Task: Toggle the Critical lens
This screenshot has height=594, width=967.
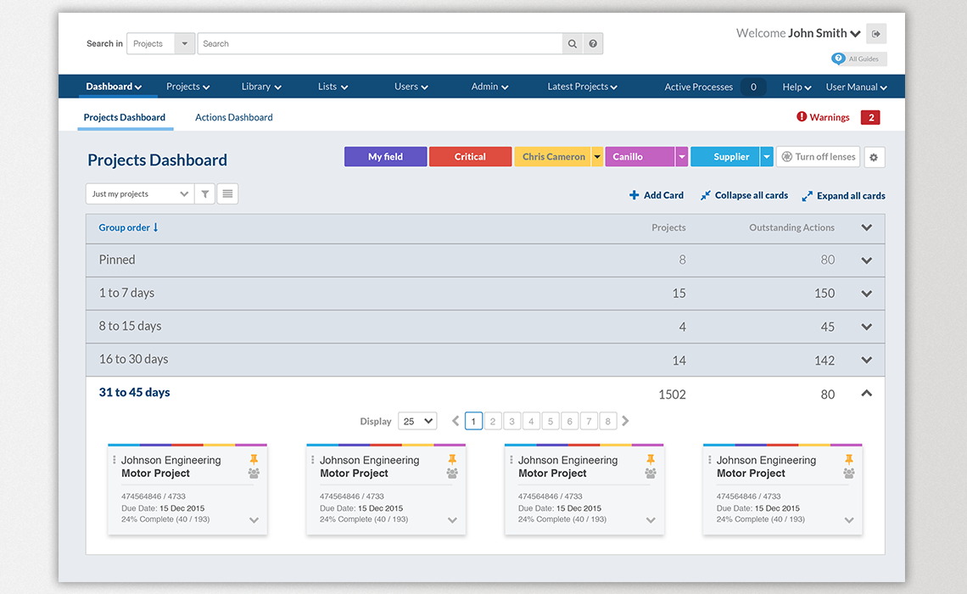Action: pyautogui.click(x=470, y=157)
